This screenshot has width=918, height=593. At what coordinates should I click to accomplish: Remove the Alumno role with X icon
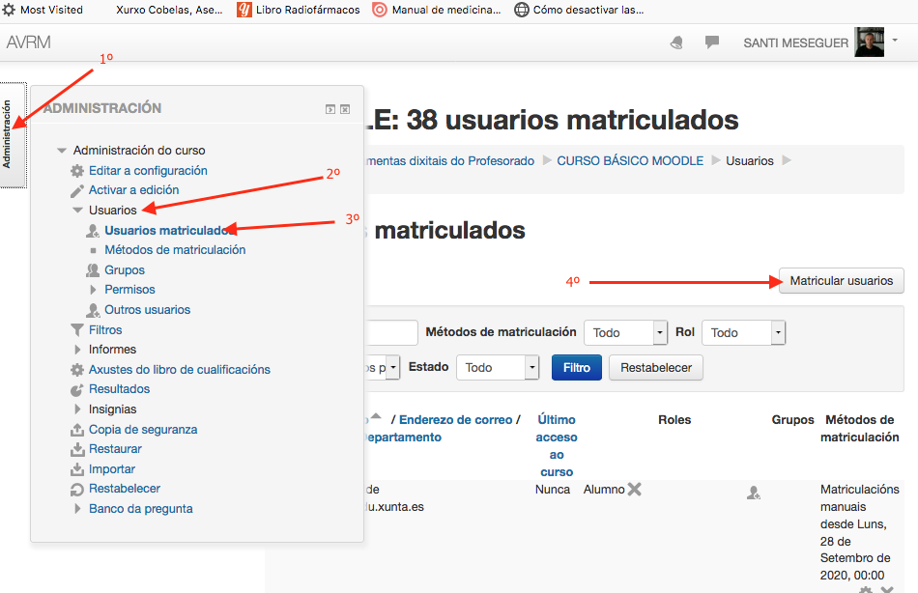click(x=635, y=490)
